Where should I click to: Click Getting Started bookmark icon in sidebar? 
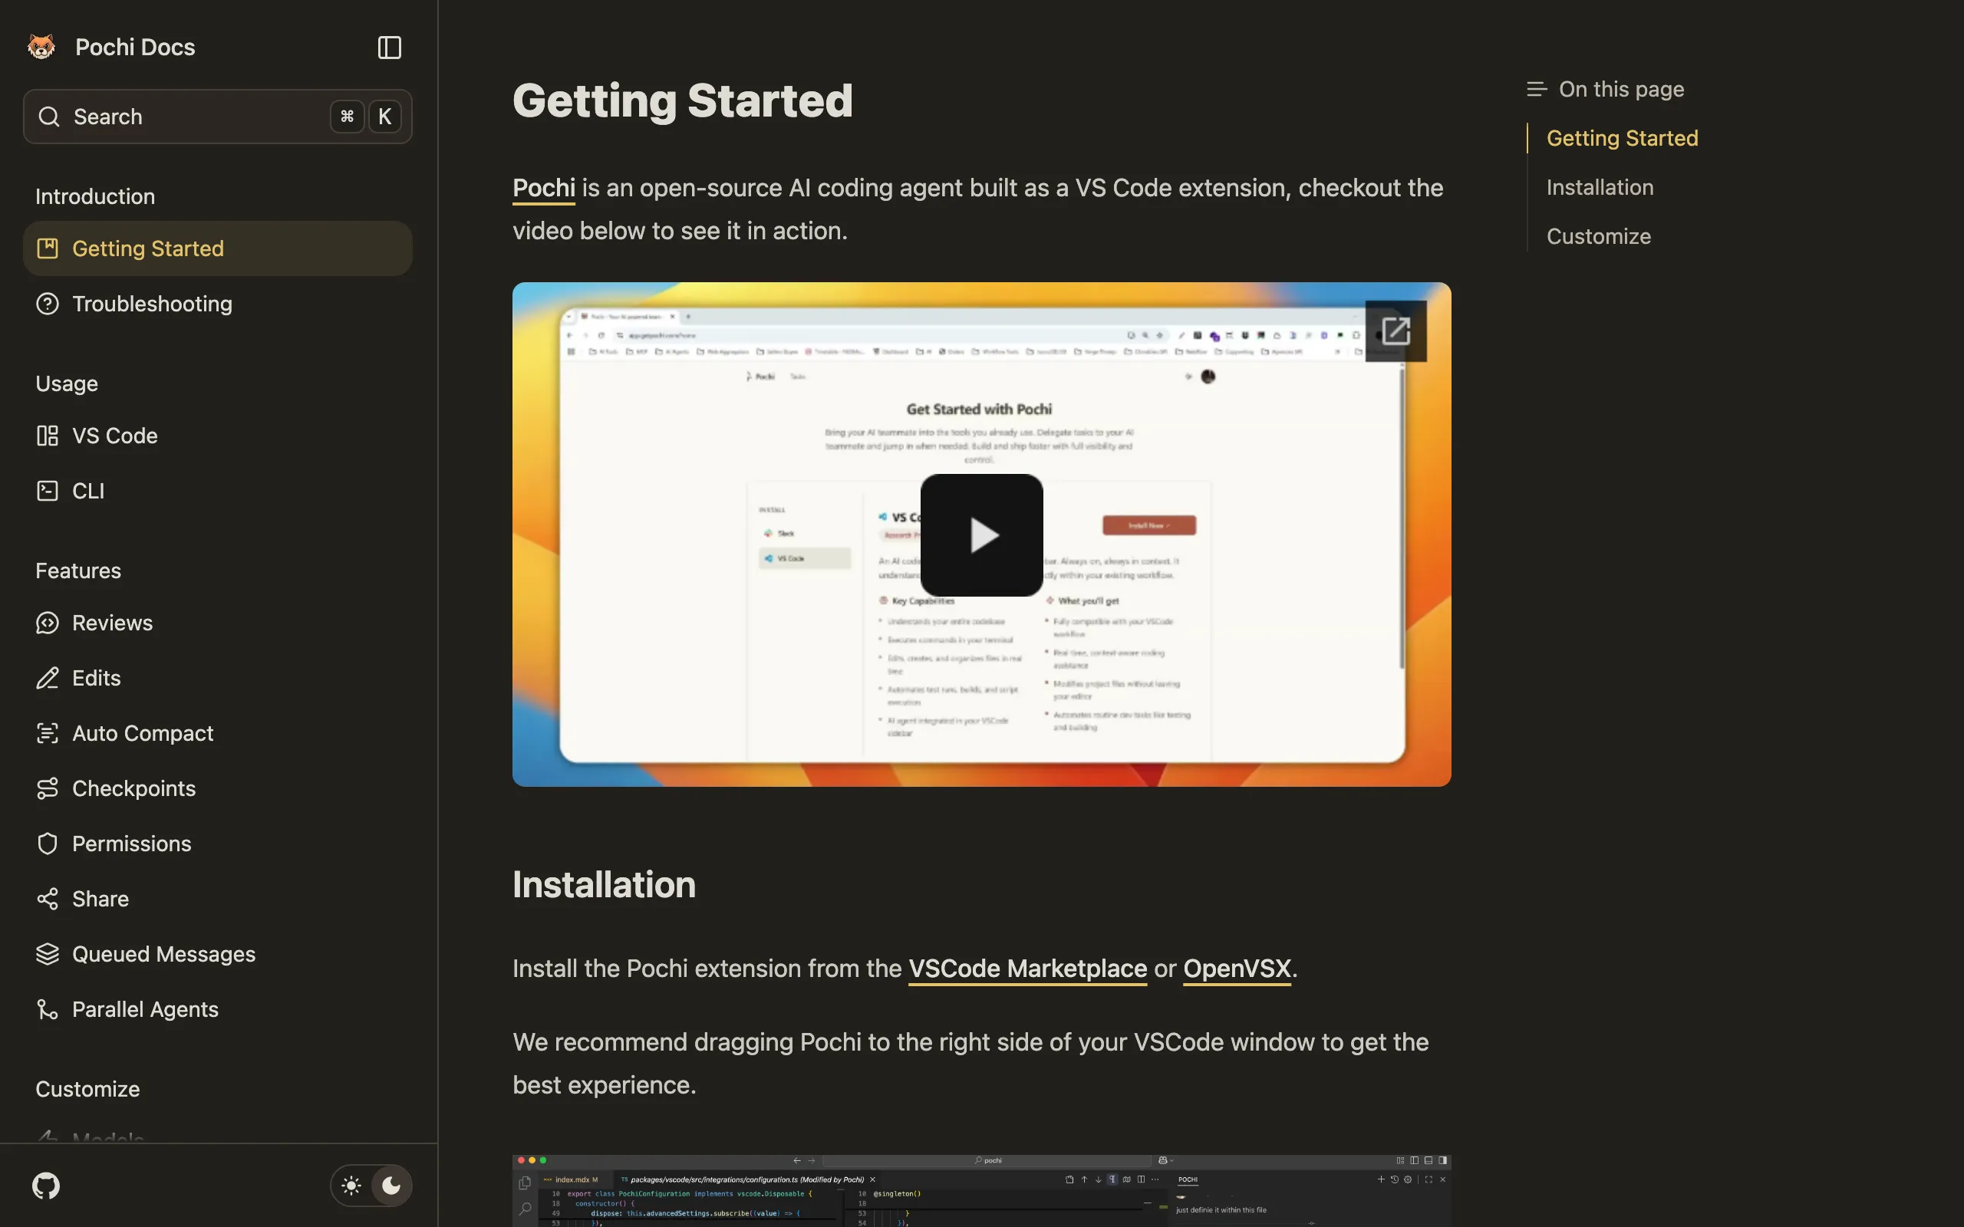[48, 248]
